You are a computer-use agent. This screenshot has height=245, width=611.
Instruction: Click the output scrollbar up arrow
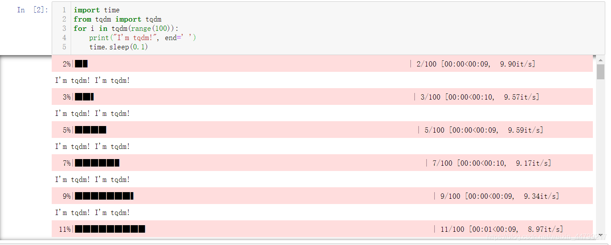600,60
